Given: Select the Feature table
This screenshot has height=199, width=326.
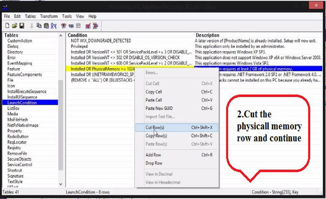Looking at the screenshot, I should click(14, 69).
